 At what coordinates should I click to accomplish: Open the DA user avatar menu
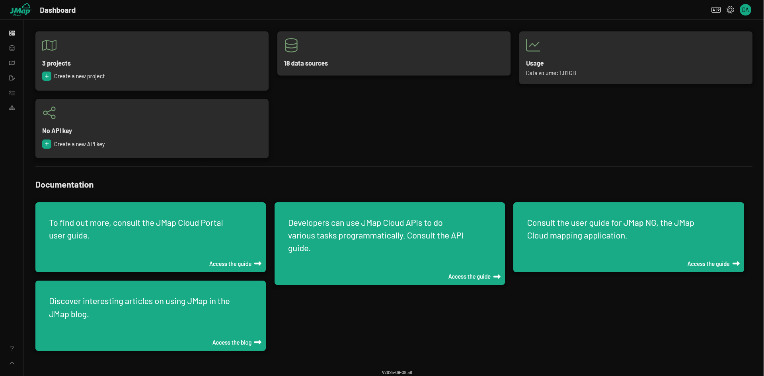[745, 10]
